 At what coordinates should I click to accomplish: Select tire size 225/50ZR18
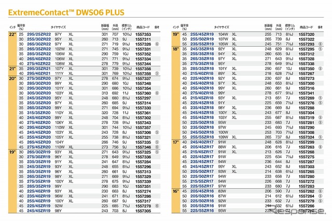202,122
